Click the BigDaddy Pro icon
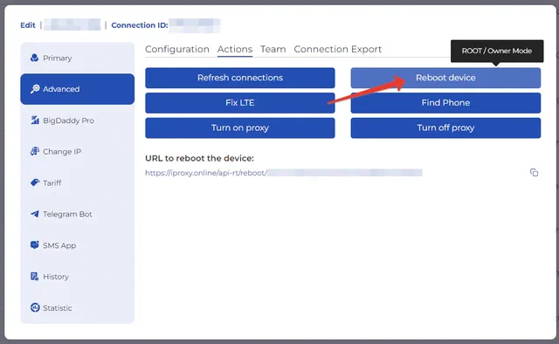This screenshot has width=559, height=344. coord(35,120)
